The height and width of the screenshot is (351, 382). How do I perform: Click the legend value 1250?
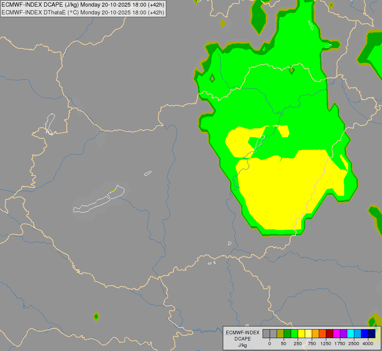(326, 344)
